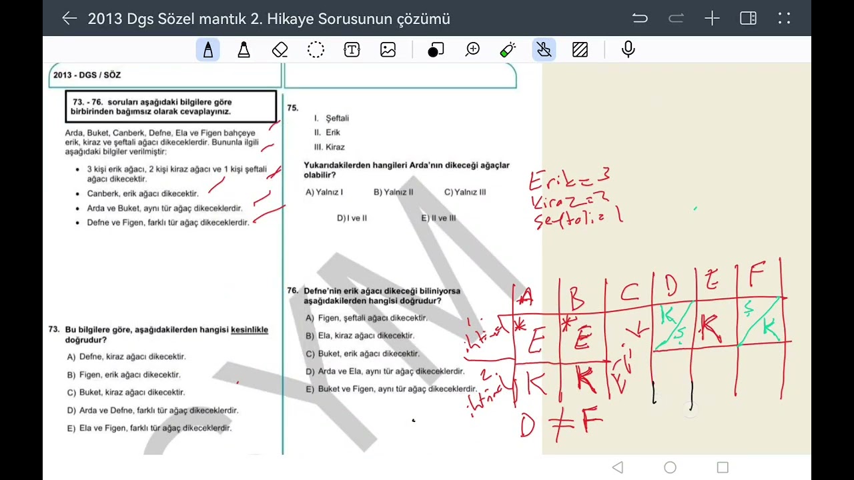Tap option II. Erik
The width and height of the screenshot is (854, 480).
[327, 133]
